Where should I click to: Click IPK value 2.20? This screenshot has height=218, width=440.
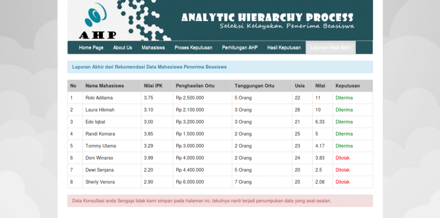(x=148, y=170)
